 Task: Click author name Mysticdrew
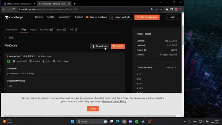point(46,56)
